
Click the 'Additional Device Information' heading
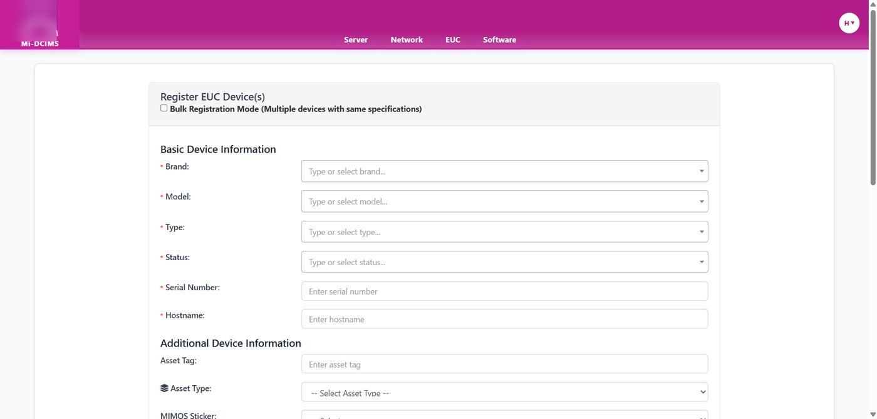pos(231,343)
